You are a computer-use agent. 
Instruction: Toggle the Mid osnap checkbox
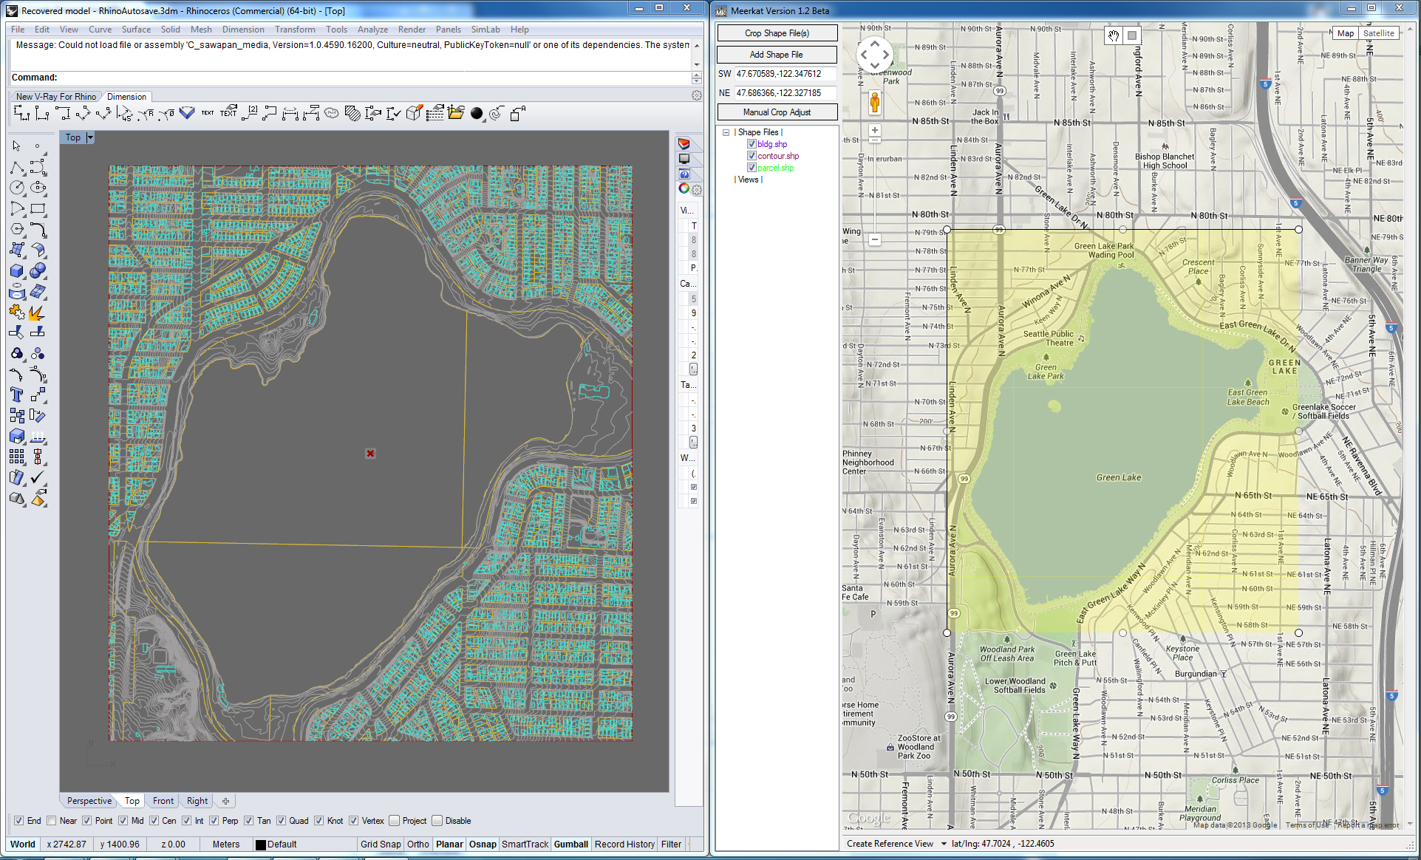(x=123, y=821)
